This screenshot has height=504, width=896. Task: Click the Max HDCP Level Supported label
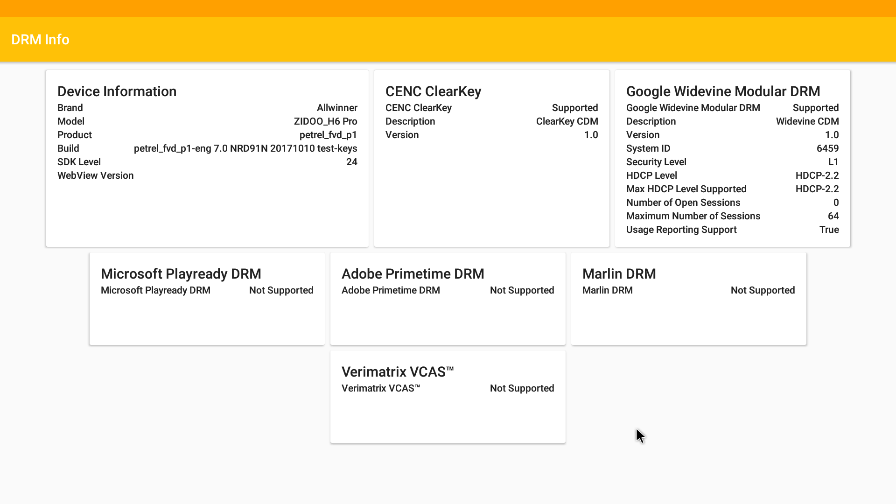(686, 189)
